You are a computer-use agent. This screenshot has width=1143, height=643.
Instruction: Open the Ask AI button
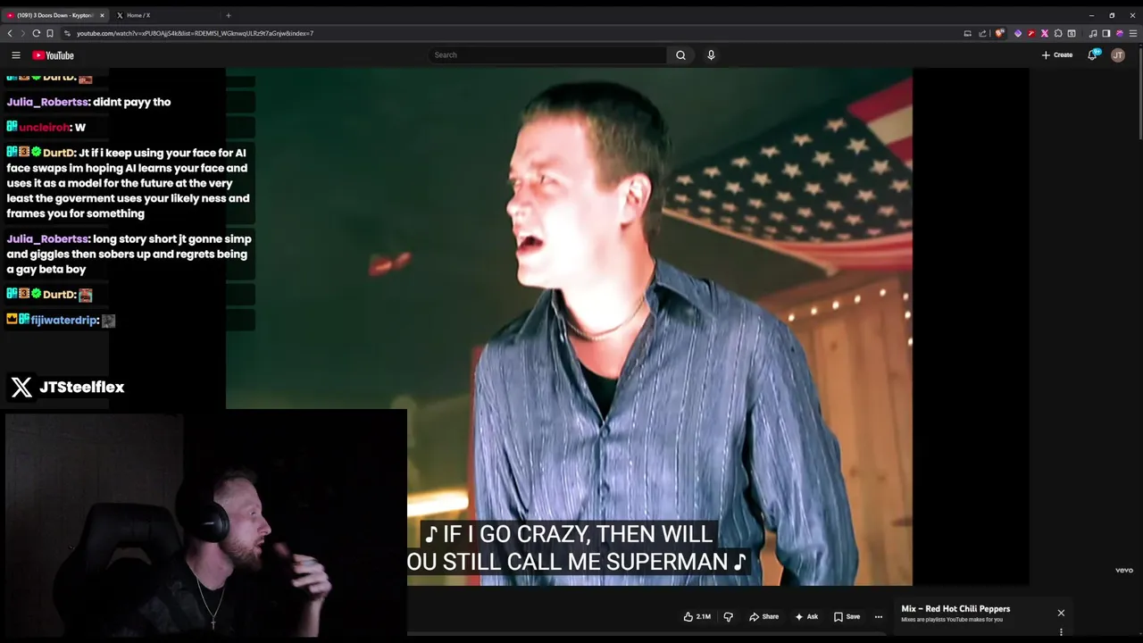[x=806, y=616]
